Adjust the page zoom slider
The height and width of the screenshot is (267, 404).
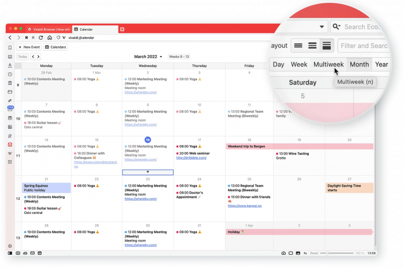(336, 253)
